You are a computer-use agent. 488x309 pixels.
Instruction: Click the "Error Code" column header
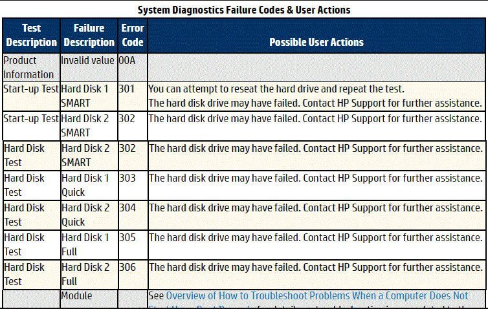pyautogui.click(x=132, y=35)
